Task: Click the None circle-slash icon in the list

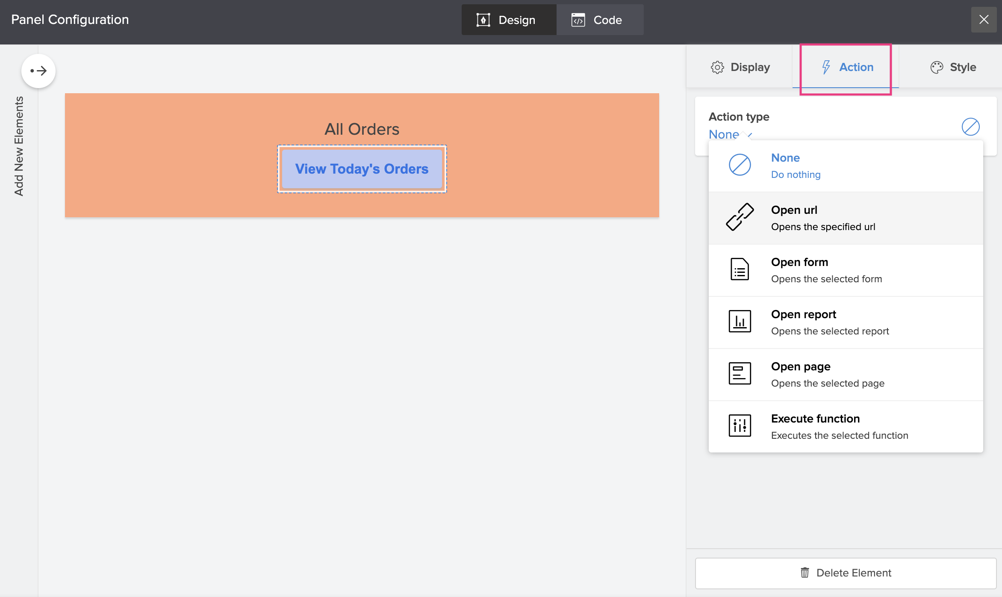Action: coord(740,165)
